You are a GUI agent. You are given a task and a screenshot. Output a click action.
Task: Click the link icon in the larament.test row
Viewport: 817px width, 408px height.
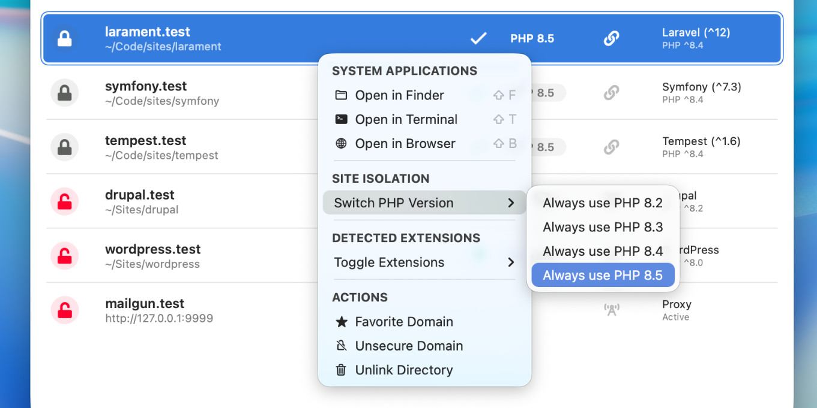coord(611,38)
